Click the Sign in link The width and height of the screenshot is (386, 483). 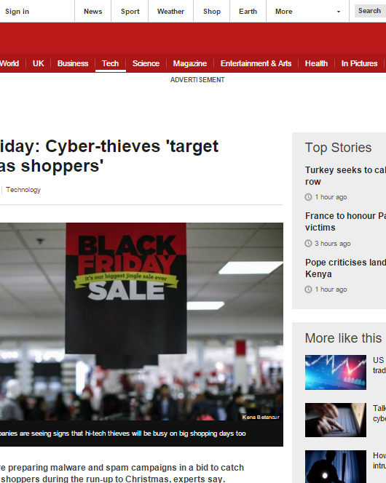click(x=17, y=12)
